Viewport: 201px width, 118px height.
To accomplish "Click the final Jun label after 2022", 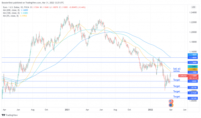I will tap(185, 110).
